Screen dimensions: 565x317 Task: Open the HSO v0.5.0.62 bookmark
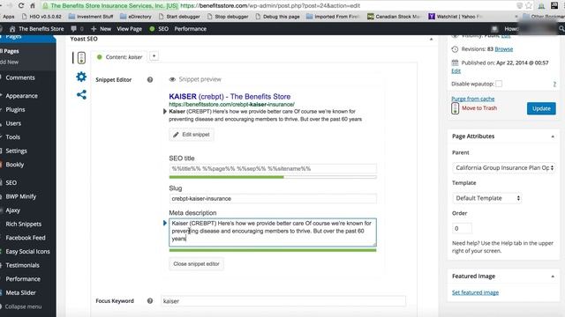(41, 16)
